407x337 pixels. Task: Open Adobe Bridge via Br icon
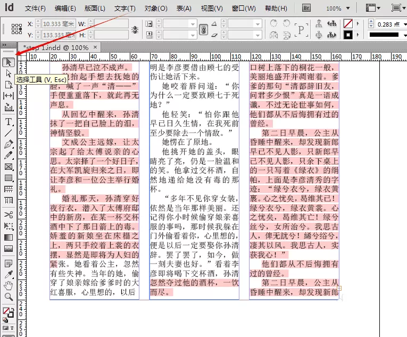pyautogui.click(x=306, y=8)
